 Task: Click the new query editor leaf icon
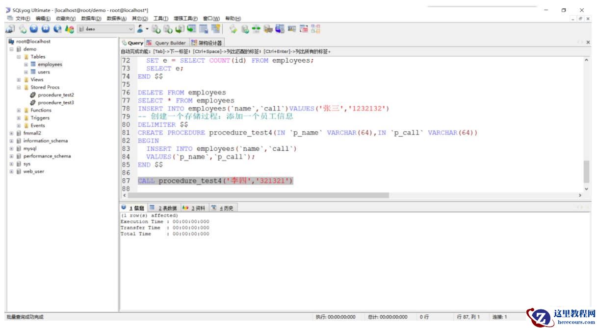(x=23, y=29)
